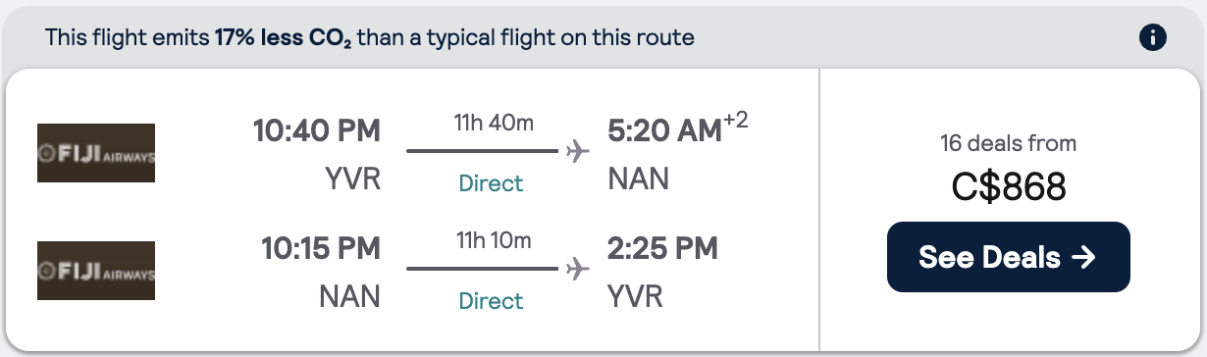Click the return Fiji Airways logo
Viewport: 1207px width, 357px height.
tap(96, 270)
